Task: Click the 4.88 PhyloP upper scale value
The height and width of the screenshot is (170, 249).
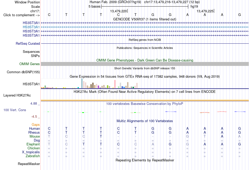Action: tap(34, 104)
